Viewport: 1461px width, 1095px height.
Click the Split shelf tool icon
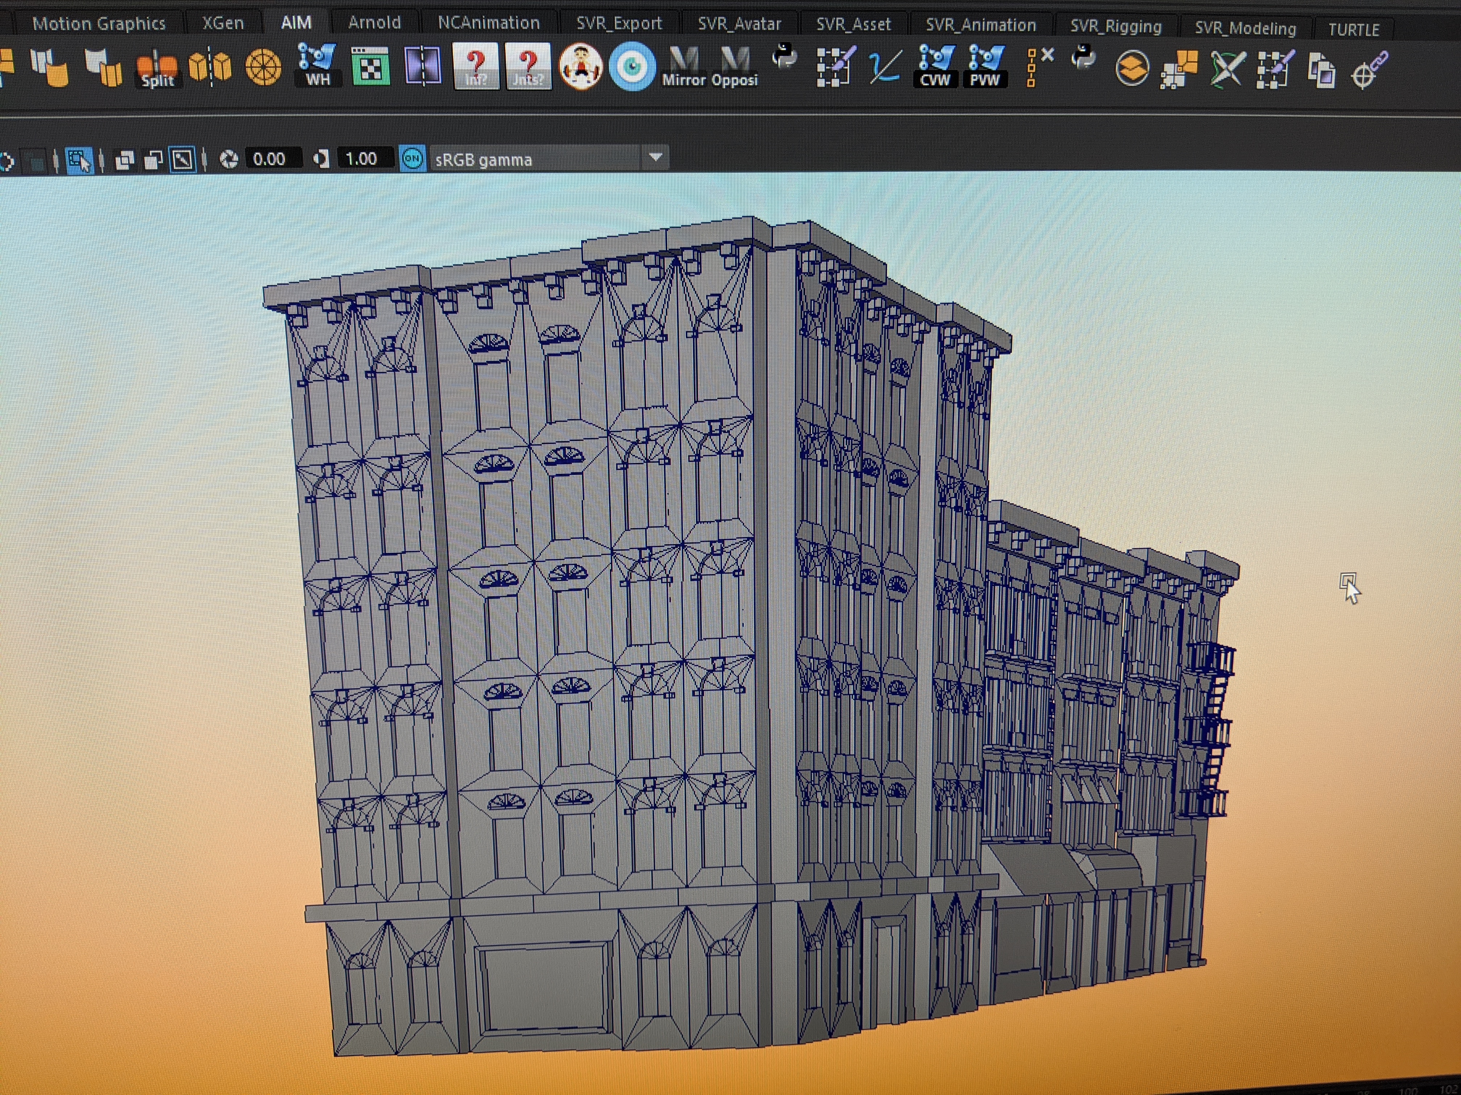[157, 68]
